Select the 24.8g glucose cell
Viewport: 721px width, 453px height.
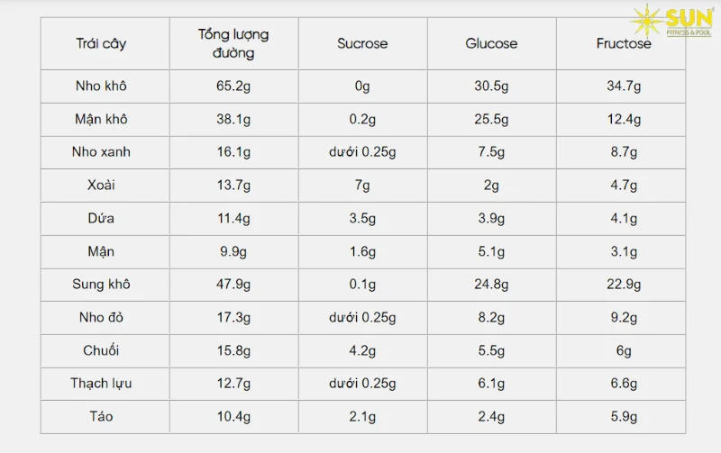coord(491,285)
